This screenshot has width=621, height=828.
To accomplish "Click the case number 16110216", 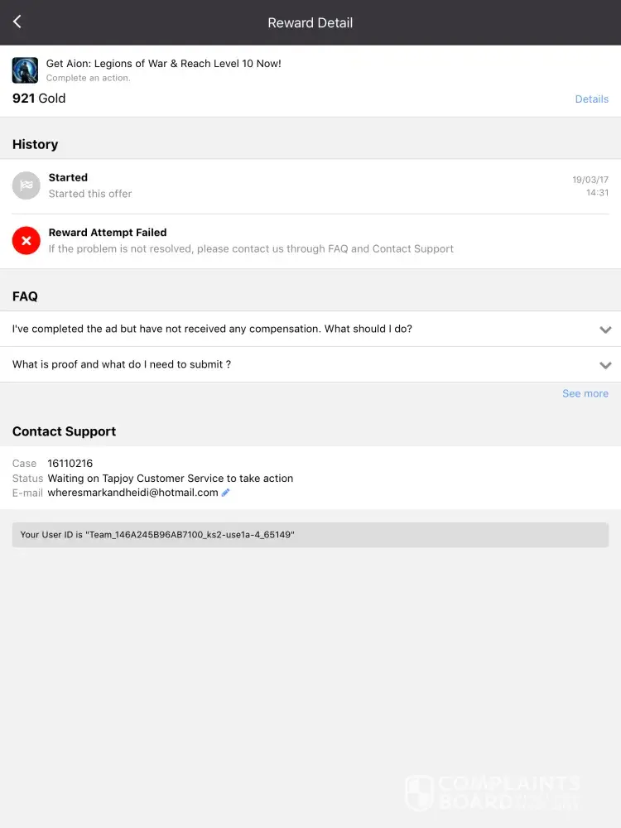I will point(70,464).
